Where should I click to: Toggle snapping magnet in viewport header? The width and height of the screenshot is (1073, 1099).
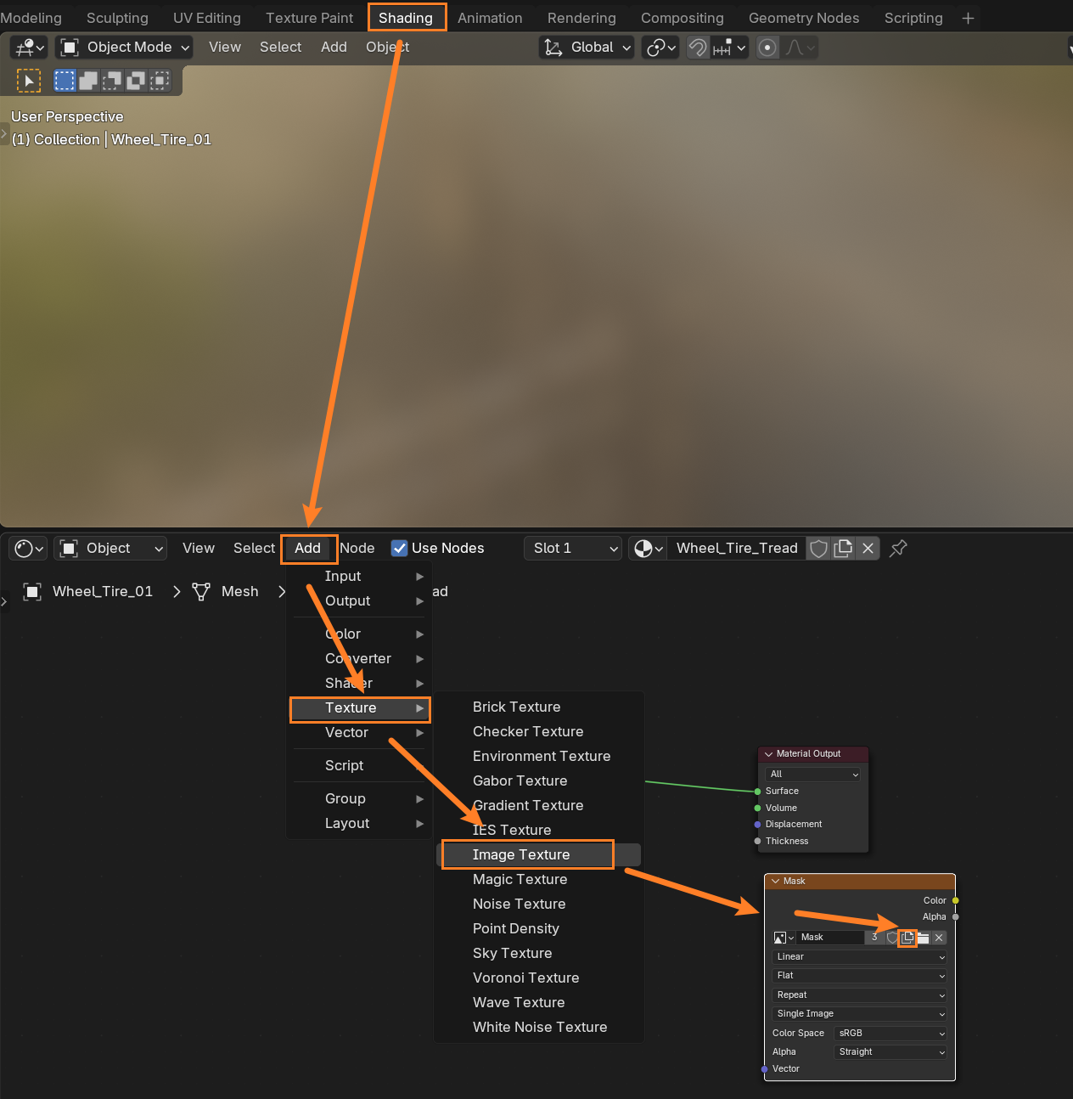[x=697, y=48]
